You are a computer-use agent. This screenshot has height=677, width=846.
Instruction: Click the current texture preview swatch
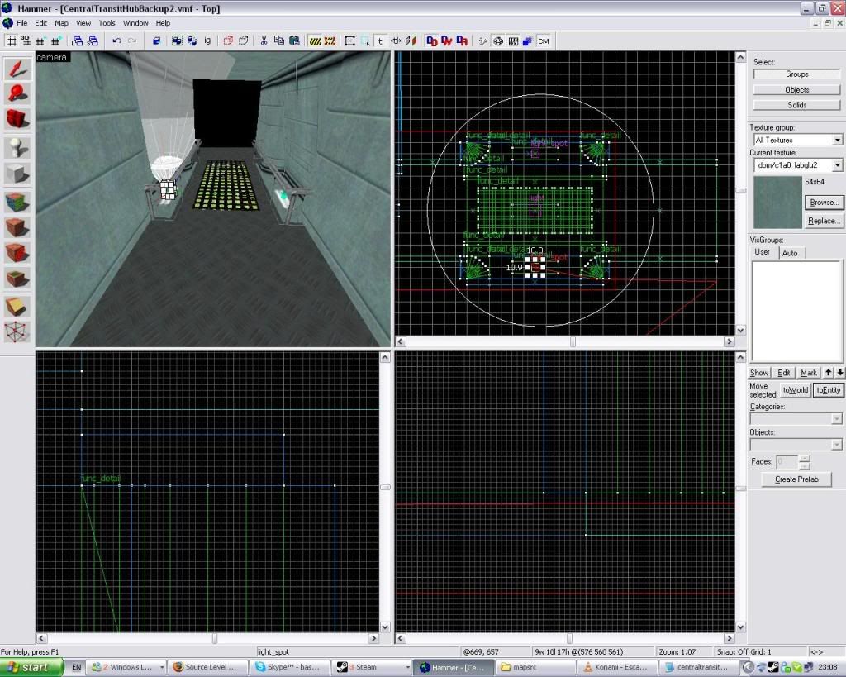tap(776, 203)
